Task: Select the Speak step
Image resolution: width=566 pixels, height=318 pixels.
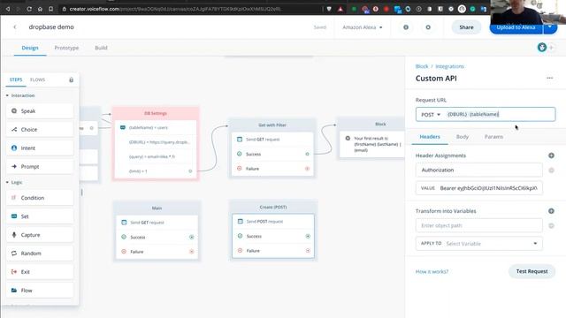Action: 40,111
